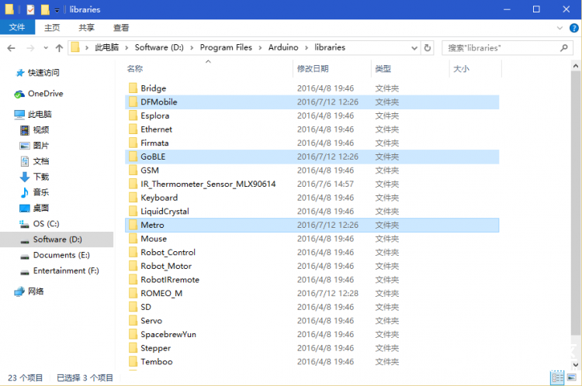
Task: Open the Help question mark icon
Action: coord(573,28)
